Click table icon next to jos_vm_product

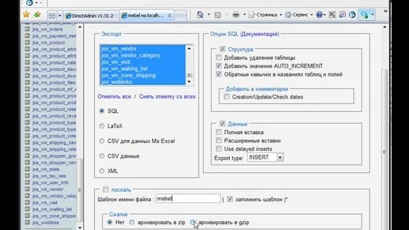click(27, 43)
